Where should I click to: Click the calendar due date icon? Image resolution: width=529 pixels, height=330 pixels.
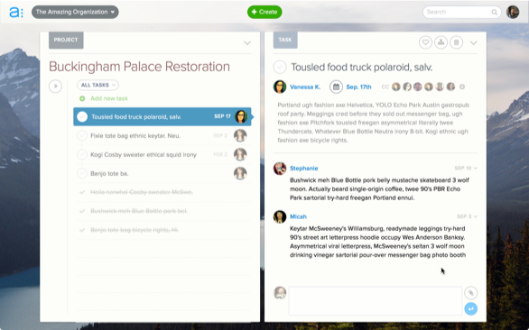coord(336,87)
